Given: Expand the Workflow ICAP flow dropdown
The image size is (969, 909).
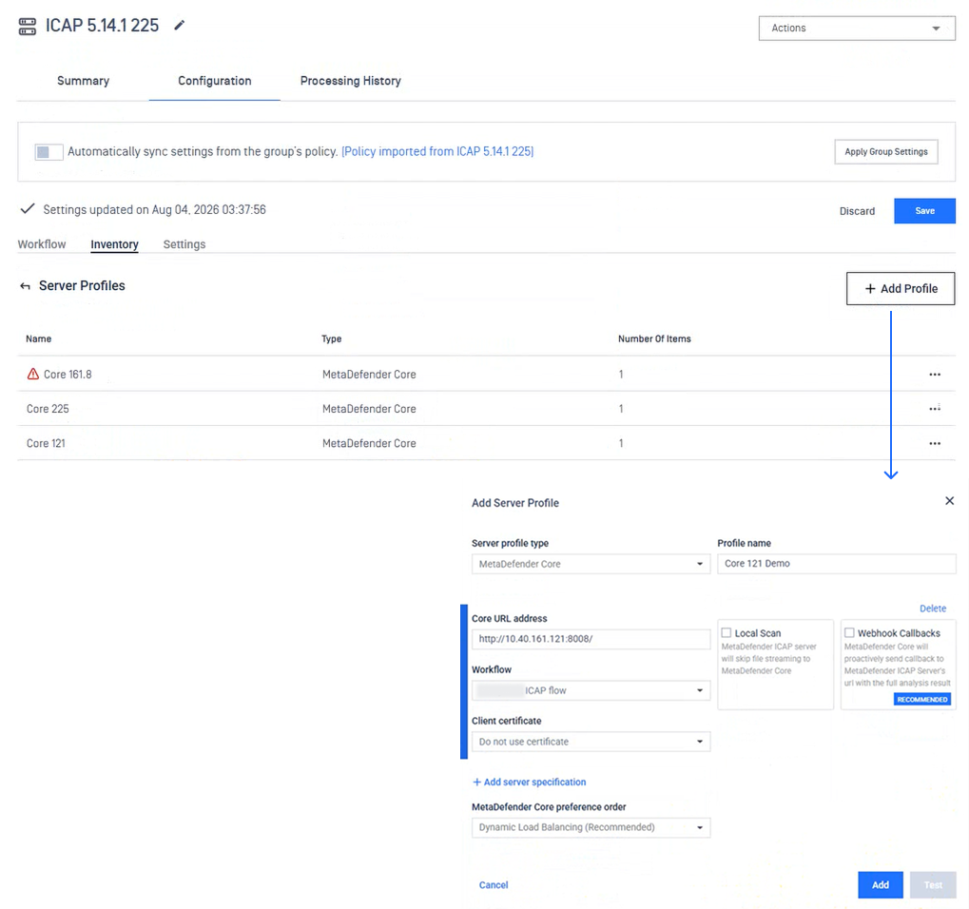Looking at the screenshot, I should pyautogui.click(x=591, y=690).
